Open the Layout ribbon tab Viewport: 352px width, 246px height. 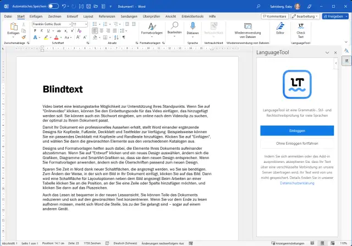pos(88,17)
